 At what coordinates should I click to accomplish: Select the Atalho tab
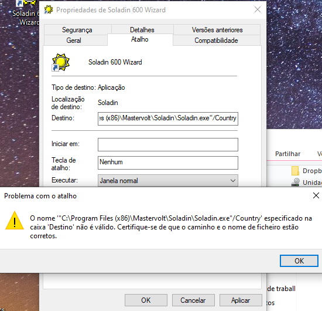tap(140, 39)
